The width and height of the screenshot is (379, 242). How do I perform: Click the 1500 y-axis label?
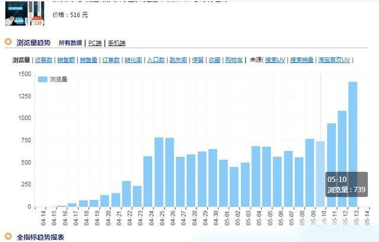[25, 74]
